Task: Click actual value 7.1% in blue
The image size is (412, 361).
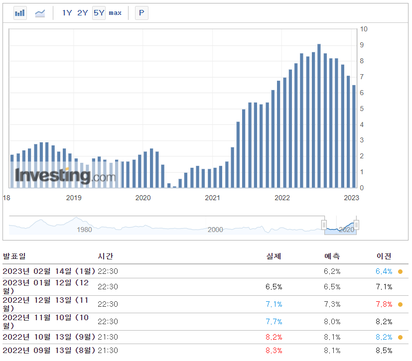Action: (x=274, y=304)
